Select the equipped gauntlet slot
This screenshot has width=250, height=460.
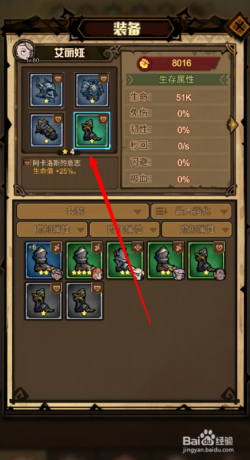pos(47,131)
